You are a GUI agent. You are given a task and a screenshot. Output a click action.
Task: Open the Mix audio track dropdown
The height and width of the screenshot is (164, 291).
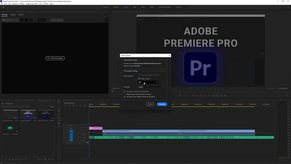tap(148, 82)
